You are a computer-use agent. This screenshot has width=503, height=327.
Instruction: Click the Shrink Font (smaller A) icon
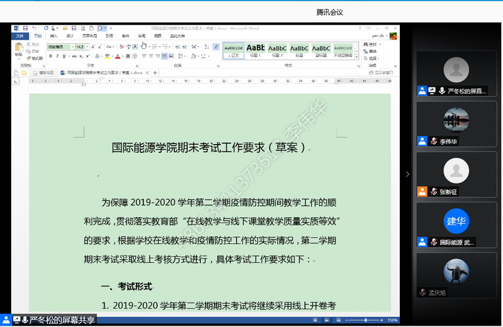[x=99, y=47]
